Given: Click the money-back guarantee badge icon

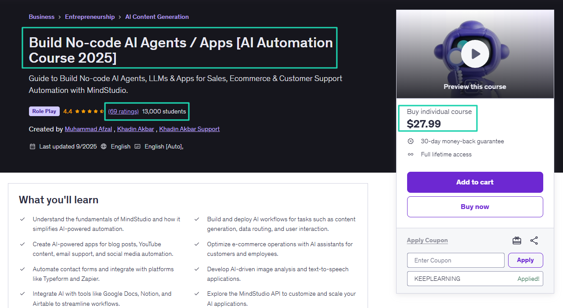Looking at the screenshot, I should tap(411, 141).
